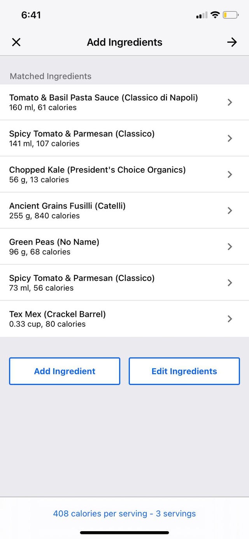Screen dimensions: 249x539
Task: Tap the forward arrow icon
Action: (x=232, y=42)
